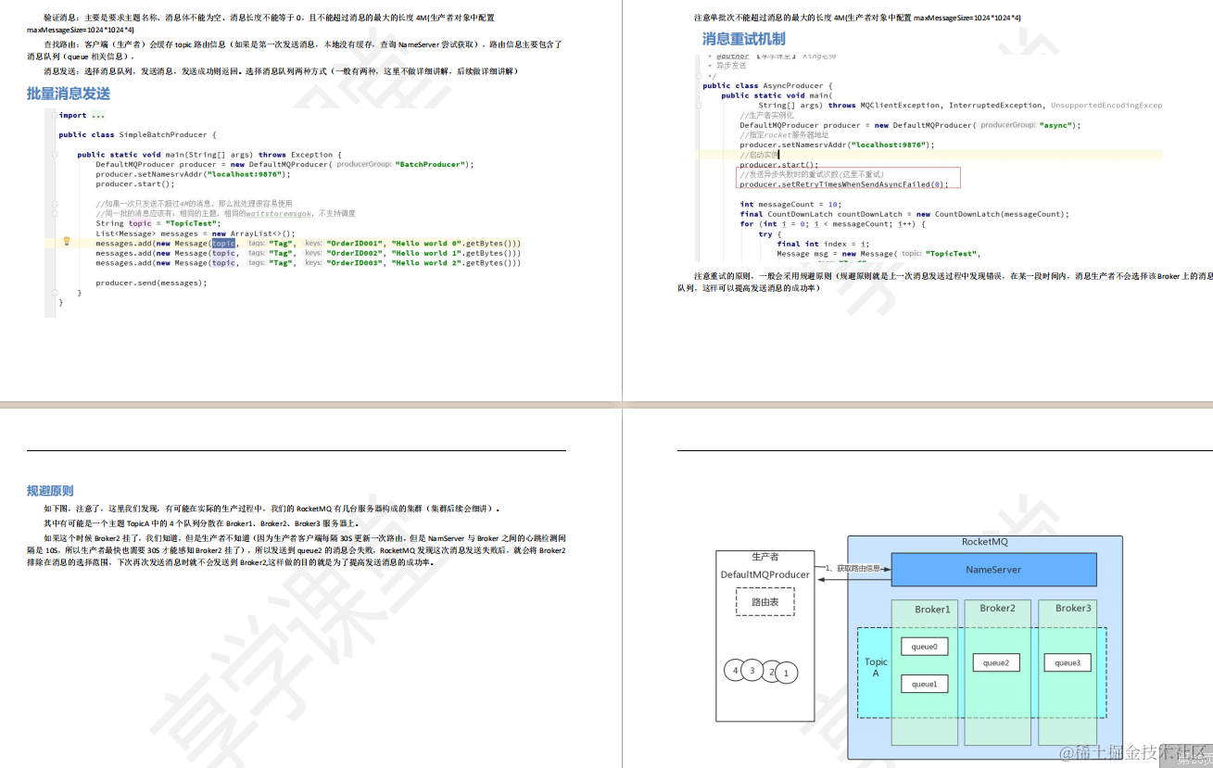Click the "OrderID003" string in code
The height and width of the screenshot is (768, 1213).
click(x=356, y=263)
